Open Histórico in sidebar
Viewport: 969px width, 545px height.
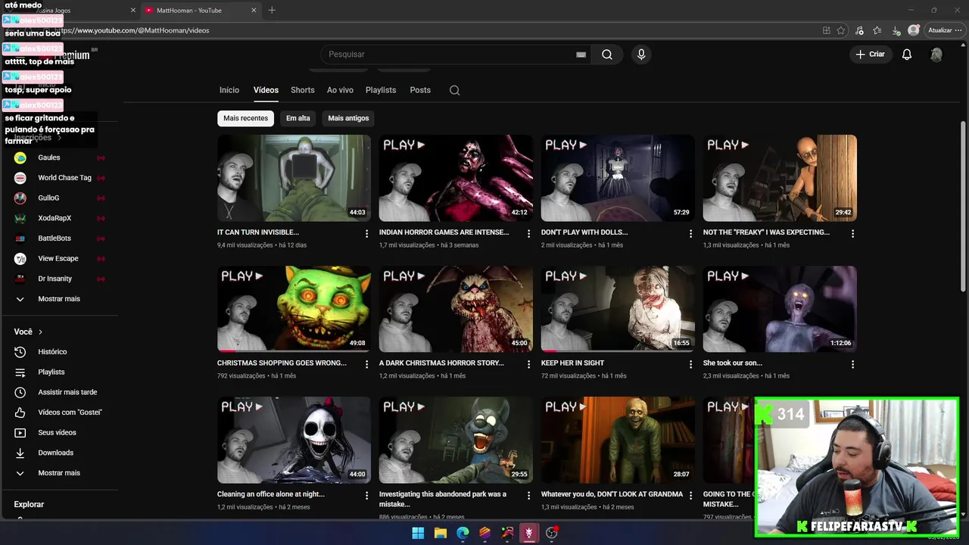(x=59, y=352)
